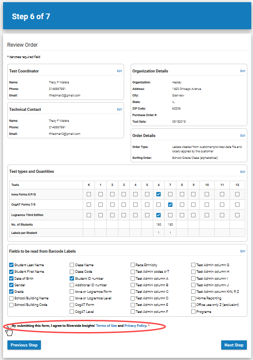This screenshot has height=360, width=253.
Task: Edit Fields to be read from Barcode Labels
Action: click(x=243, y=251)
